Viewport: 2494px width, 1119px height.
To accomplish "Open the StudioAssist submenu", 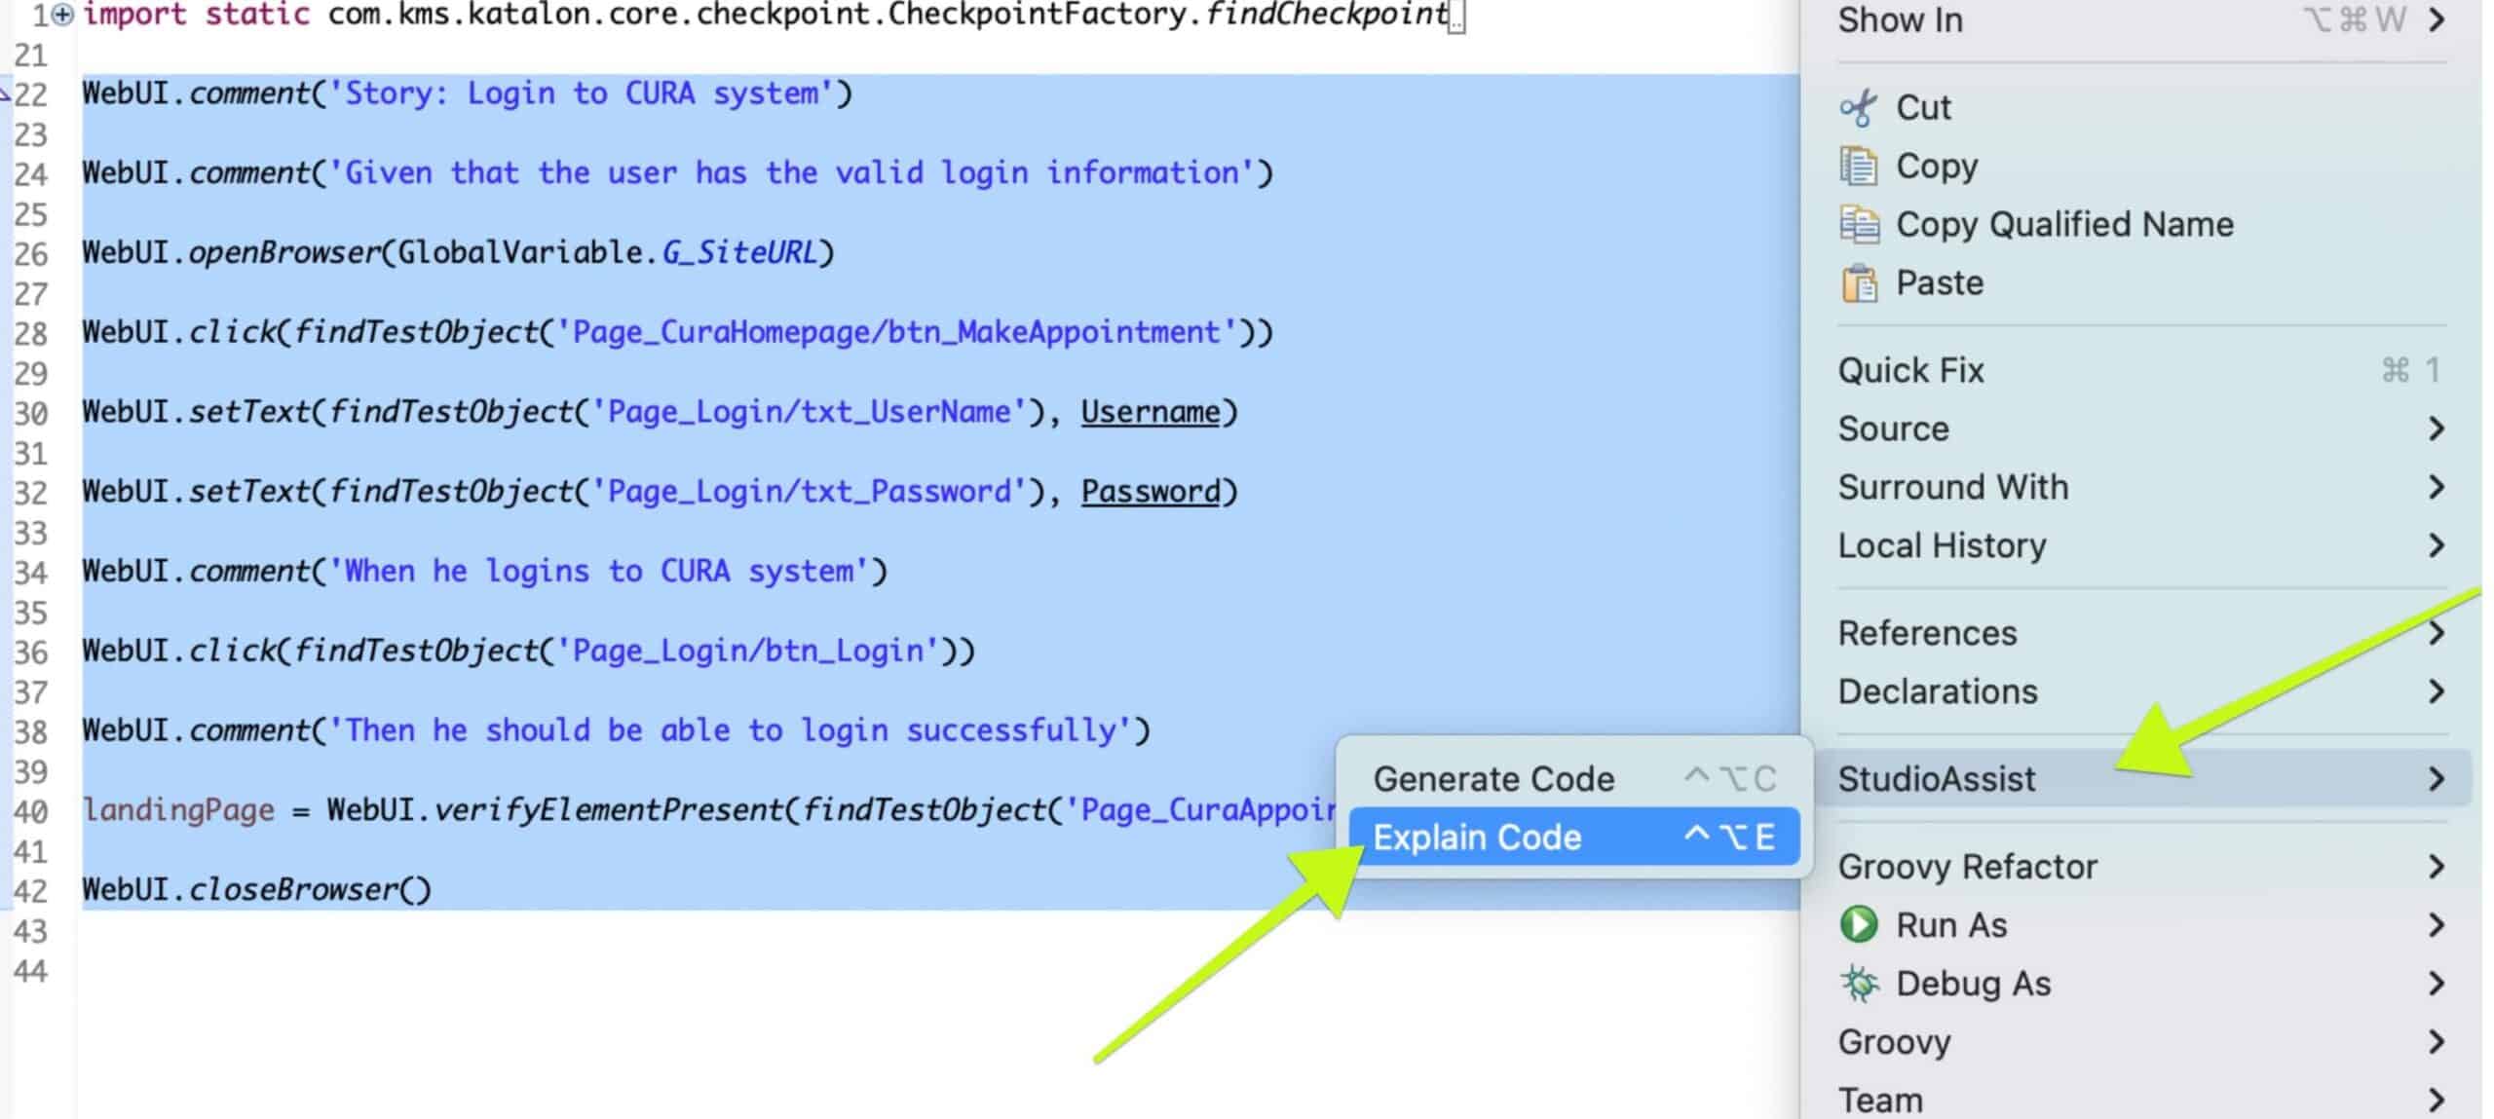I will click(2140, 779).
